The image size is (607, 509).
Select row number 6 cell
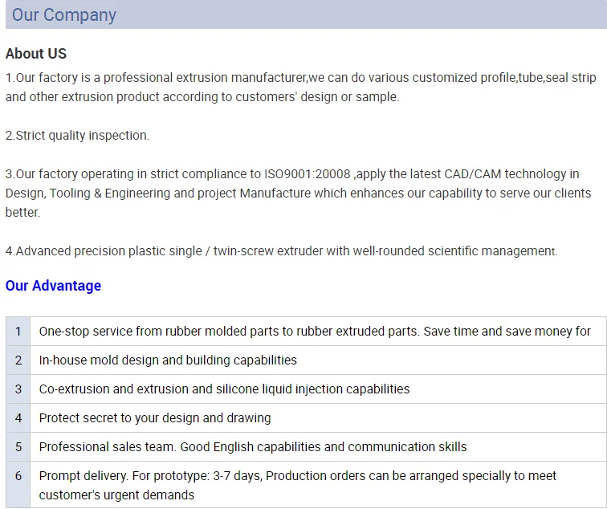pyautogui.click(x=18, y=485)
